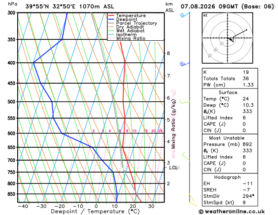The image size is (278, 215).
Task: Select the 'Dry Adiabat' legend label
Action: pyautogui.click(x=130, y=27)
